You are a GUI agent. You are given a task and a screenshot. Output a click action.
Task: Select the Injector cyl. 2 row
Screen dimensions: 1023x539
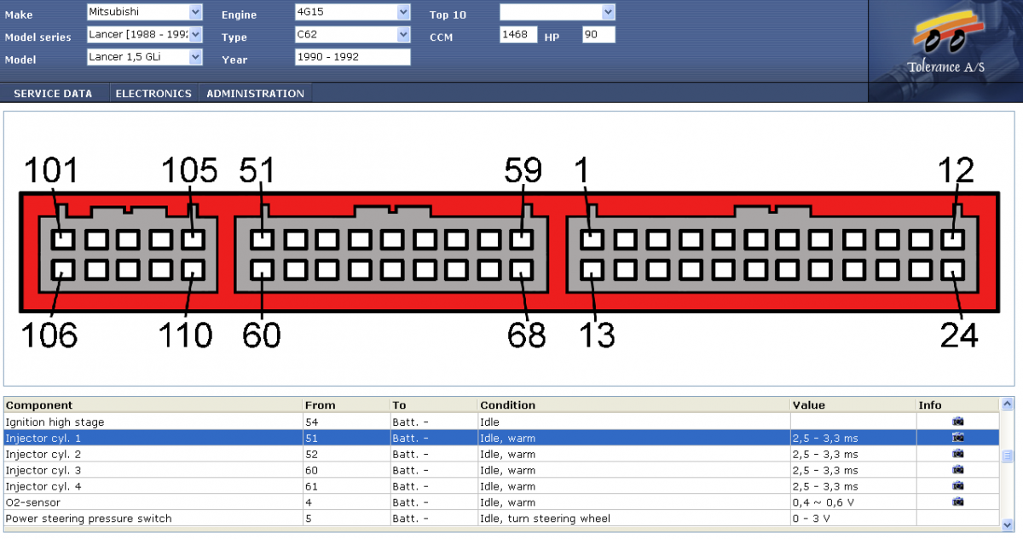(x=501, y=454)
